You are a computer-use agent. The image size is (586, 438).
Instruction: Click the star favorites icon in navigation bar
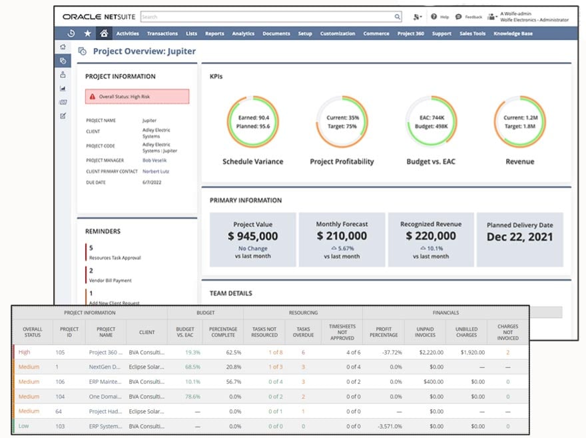coord(87,33)
